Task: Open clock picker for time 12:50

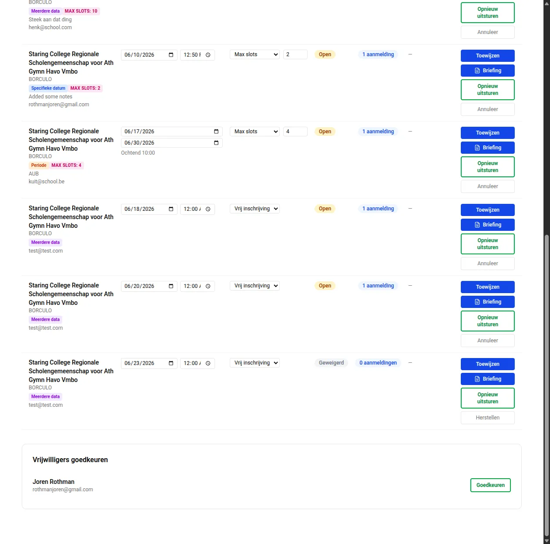Action: 208,55
